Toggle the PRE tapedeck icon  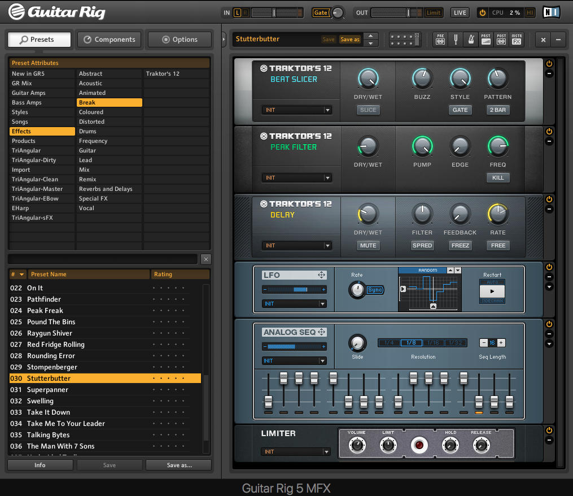pos(440,39)
